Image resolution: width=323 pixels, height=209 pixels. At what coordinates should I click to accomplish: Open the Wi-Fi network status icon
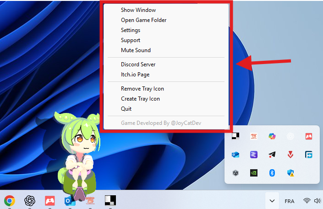(x=307, y=201)
